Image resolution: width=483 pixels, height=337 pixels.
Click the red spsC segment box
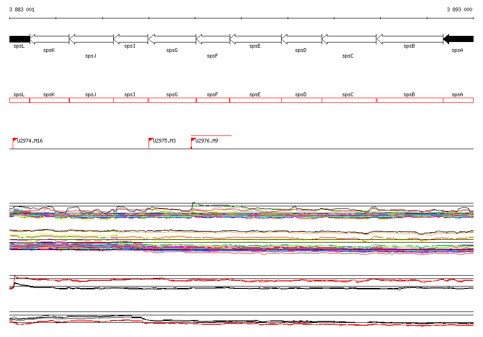pyautogui.click(x=349, y=100)
